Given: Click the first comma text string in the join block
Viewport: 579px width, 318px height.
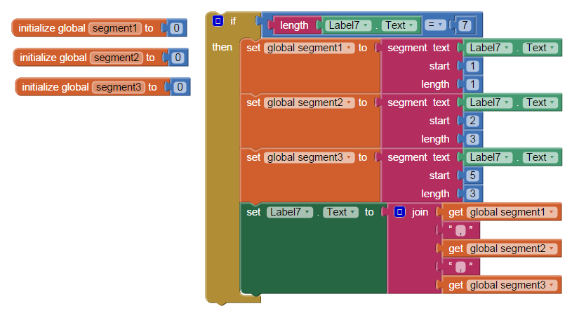Looking at the screenshot, I should (x=460, y=230).
